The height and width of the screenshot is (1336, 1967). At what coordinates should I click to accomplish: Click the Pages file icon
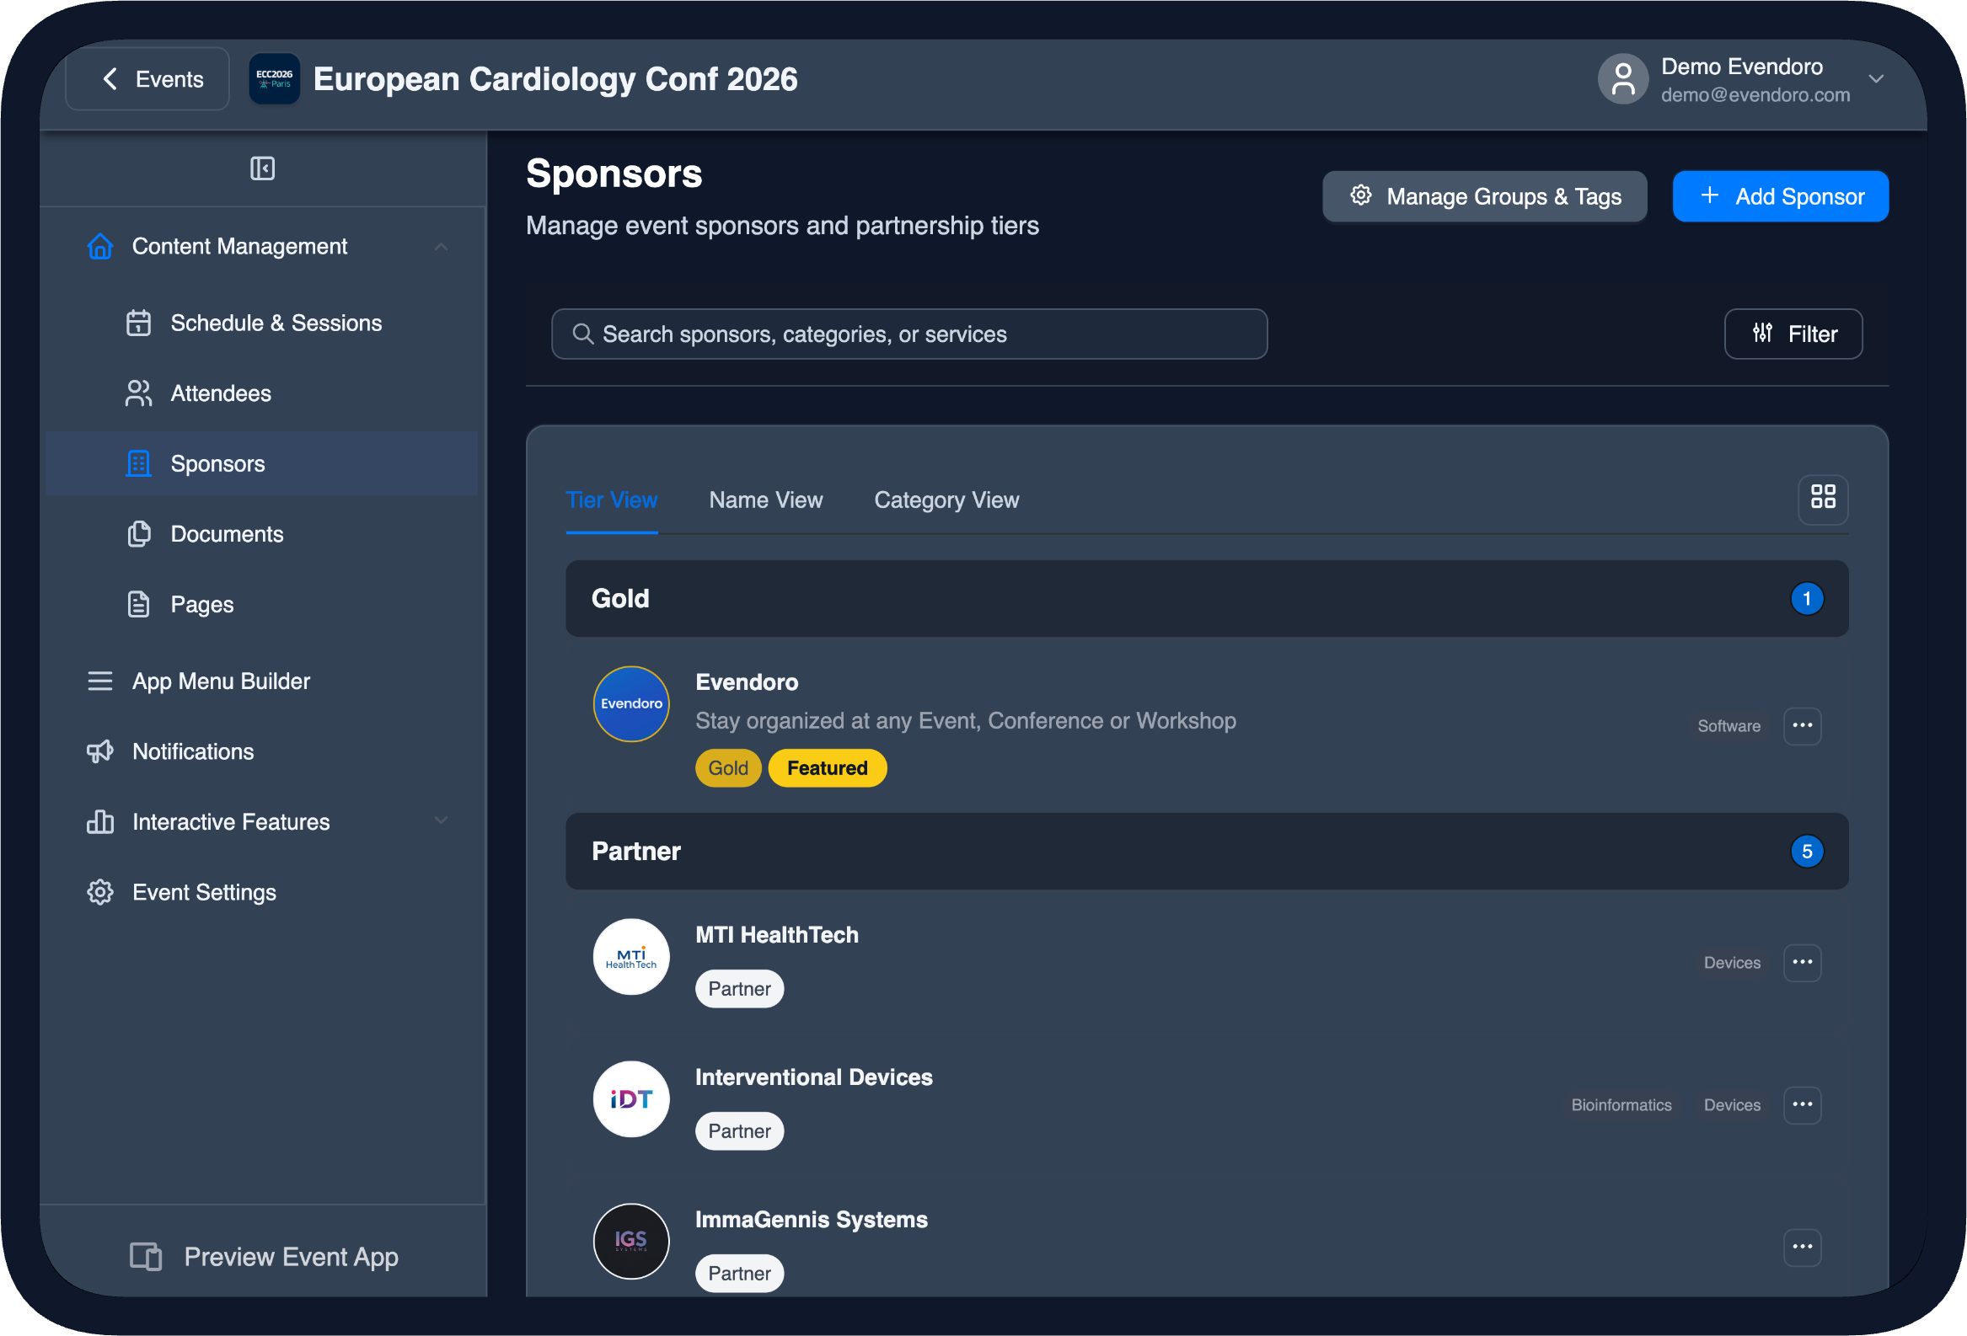click(139, 604)
